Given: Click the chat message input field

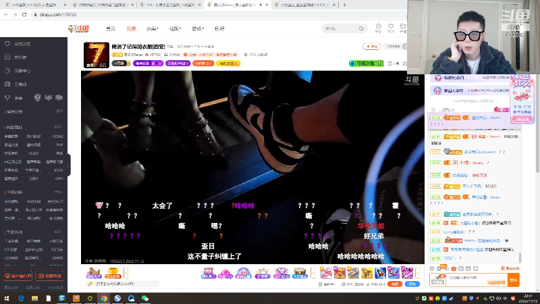Looking at the screenshot, I should click(476, 280).
